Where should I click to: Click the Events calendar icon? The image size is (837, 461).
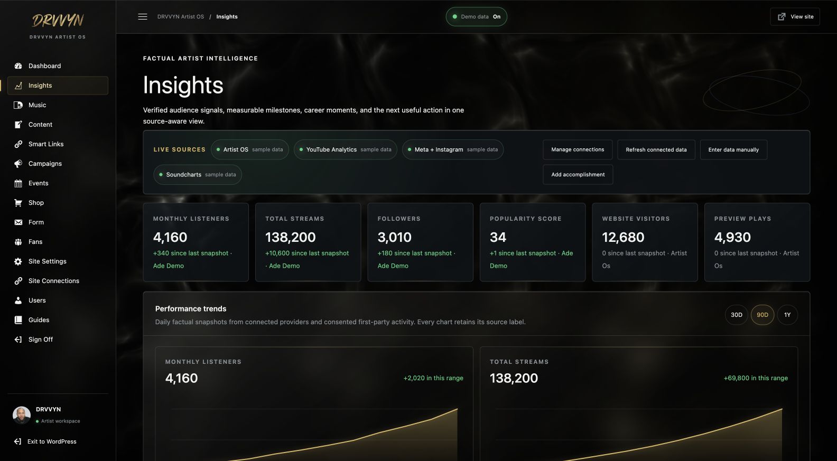(18, 183)
